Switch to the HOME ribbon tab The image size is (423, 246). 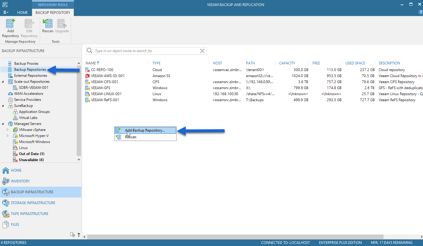point(22,12)
